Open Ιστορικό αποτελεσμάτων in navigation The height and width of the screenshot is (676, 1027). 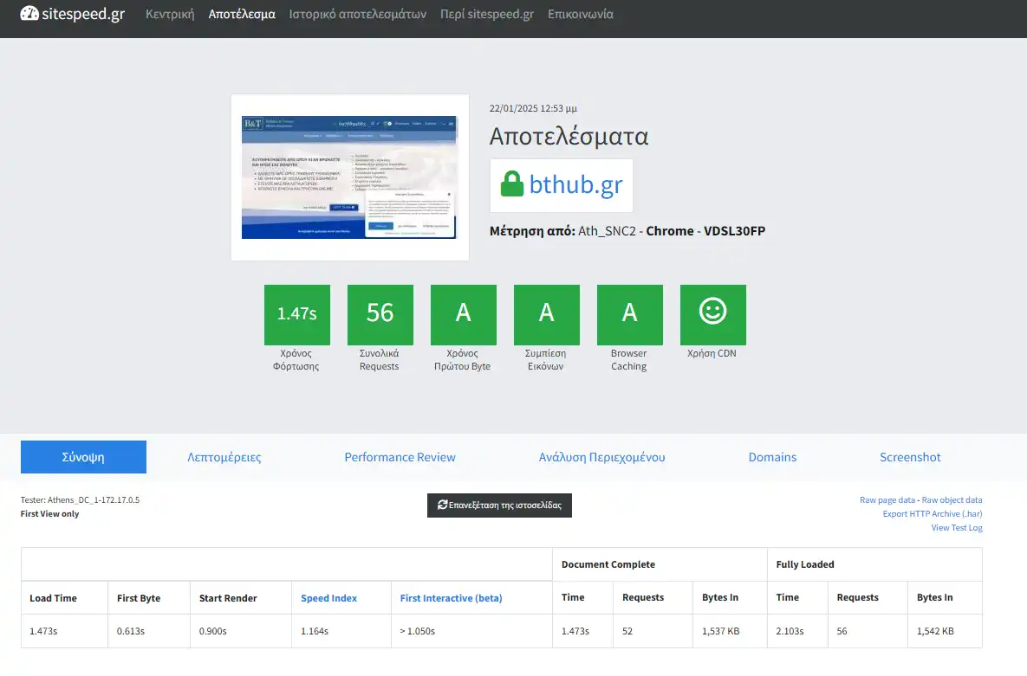[x=357, y=15]
